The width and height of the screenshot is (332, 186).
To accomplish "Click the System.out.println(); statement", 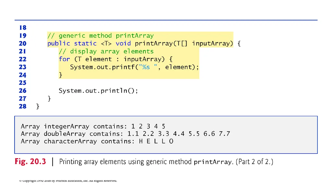I will point(98,91).
